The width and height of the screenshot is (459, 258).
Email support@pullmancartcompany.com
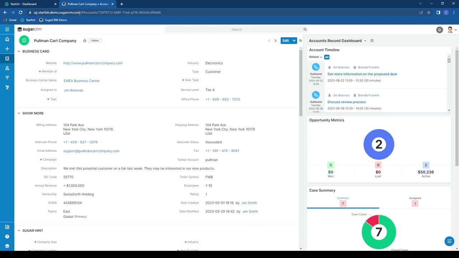[x=91, y=151]
